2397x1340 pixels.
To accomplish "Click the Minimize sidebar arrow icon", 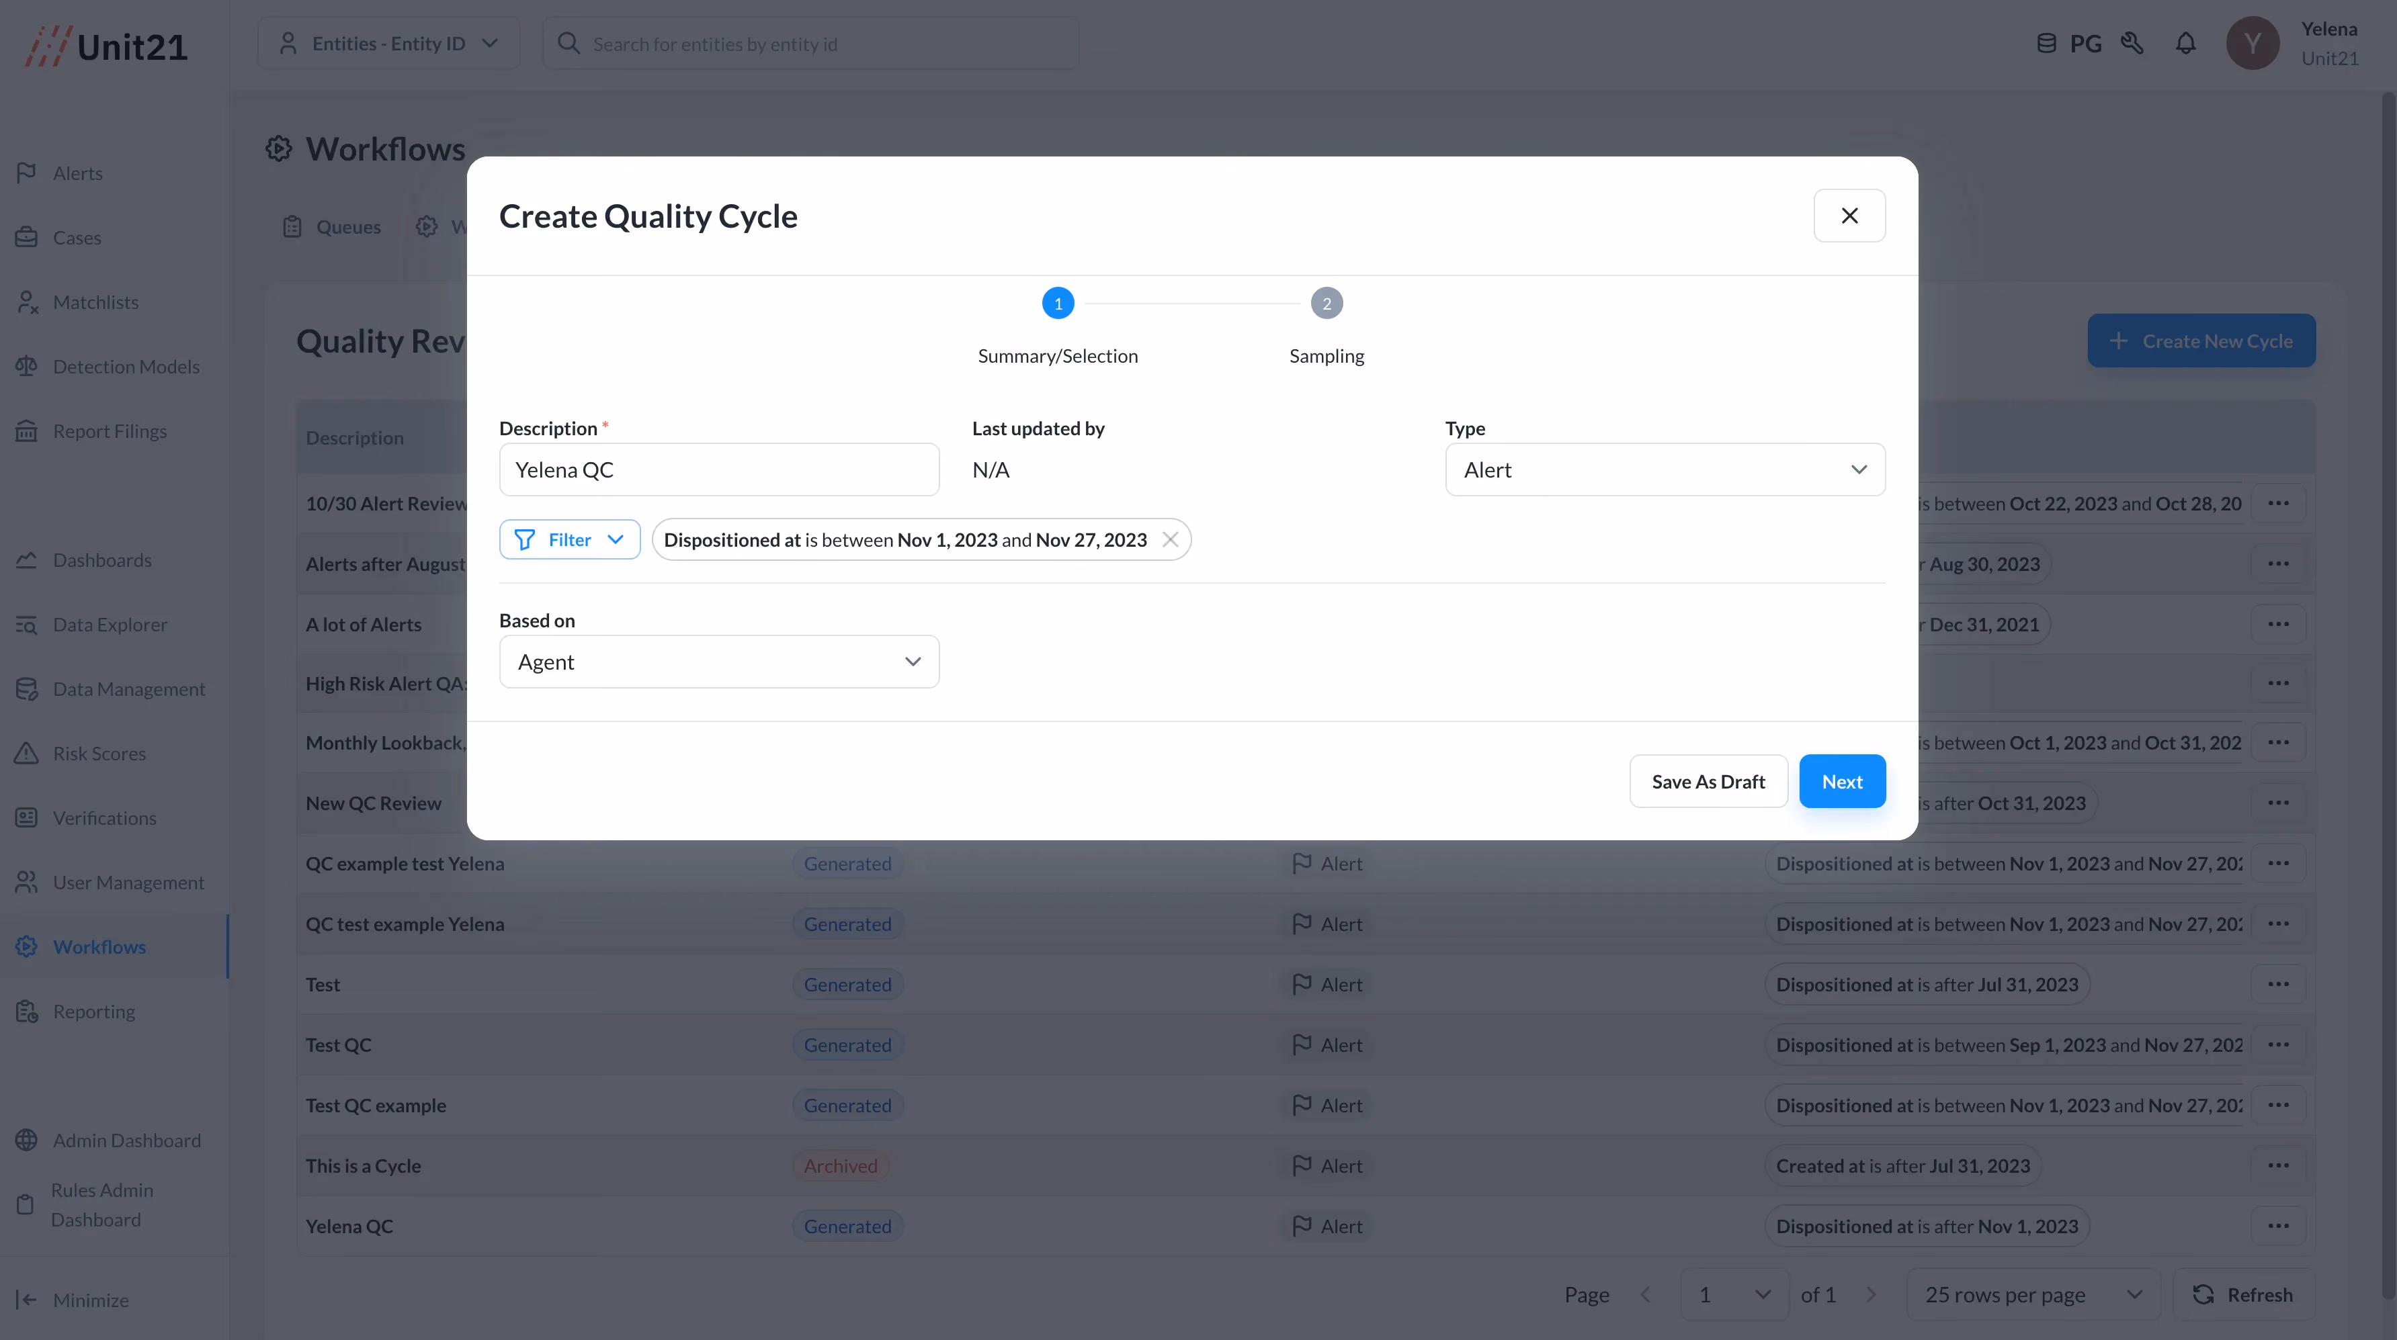I will (26, 1300).
